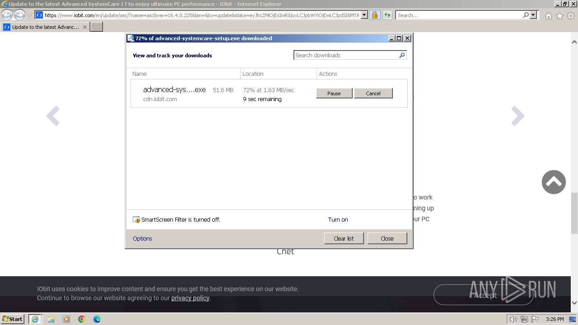
Task: Open the Options link in downloads dialog
Action: (x=142, y=238)
